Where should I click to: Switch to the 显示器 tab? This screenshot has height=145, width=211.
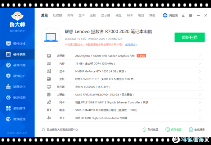coord(106,15)
